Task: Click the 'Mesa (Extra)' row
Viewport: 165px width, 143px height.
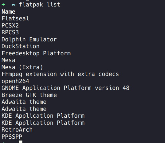Action: point(22,67)
